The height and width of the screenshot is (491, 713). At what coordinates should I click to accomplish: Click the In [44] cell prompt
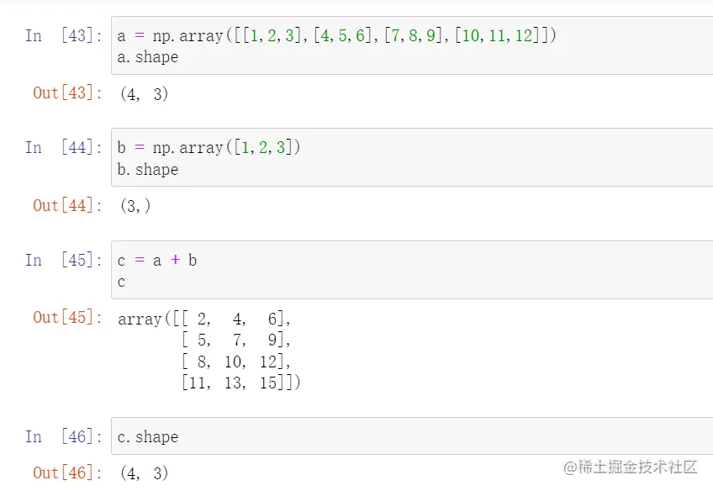click(x=64, y=148)
